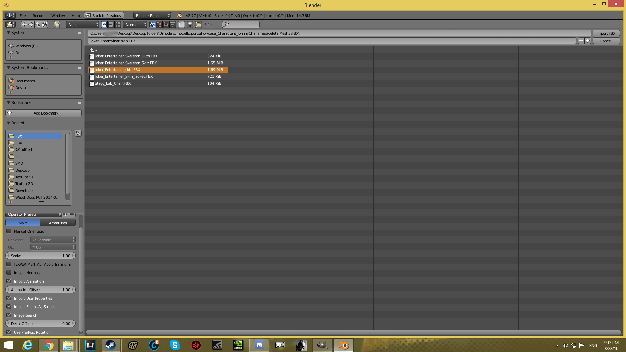Viewport: 626px width, 352px height.
Task: Click the Import FBX button
Action: [x=606, y=33]
